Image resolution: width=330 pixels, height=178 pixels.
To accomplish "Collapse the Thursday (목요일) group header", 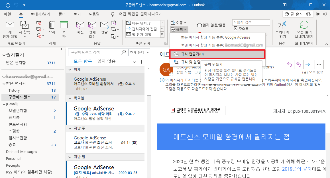I will click(70, 98).
